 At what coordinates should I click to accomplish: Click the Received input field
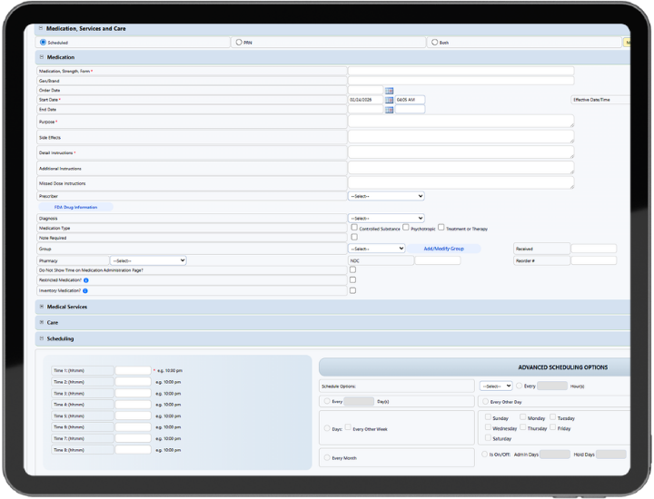point(593,249)
